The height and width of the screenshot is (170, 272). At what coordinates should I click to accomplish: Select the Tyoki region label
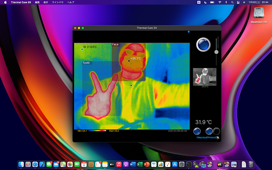click(x=86, y=63)
